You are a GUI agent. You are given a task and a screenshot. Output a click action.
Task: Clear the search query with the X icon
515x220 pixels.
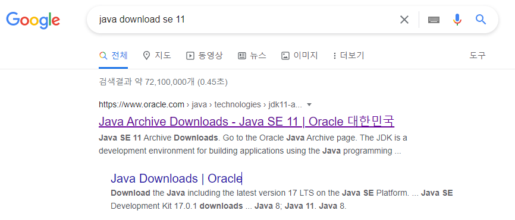pos(404,20)
